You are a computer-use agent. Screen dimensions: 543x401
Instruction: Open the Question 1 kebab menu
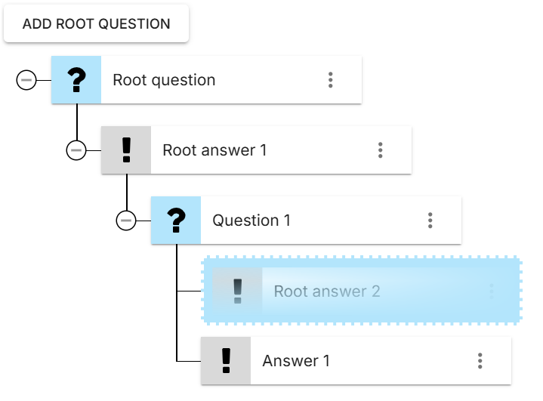coord(430,220)
